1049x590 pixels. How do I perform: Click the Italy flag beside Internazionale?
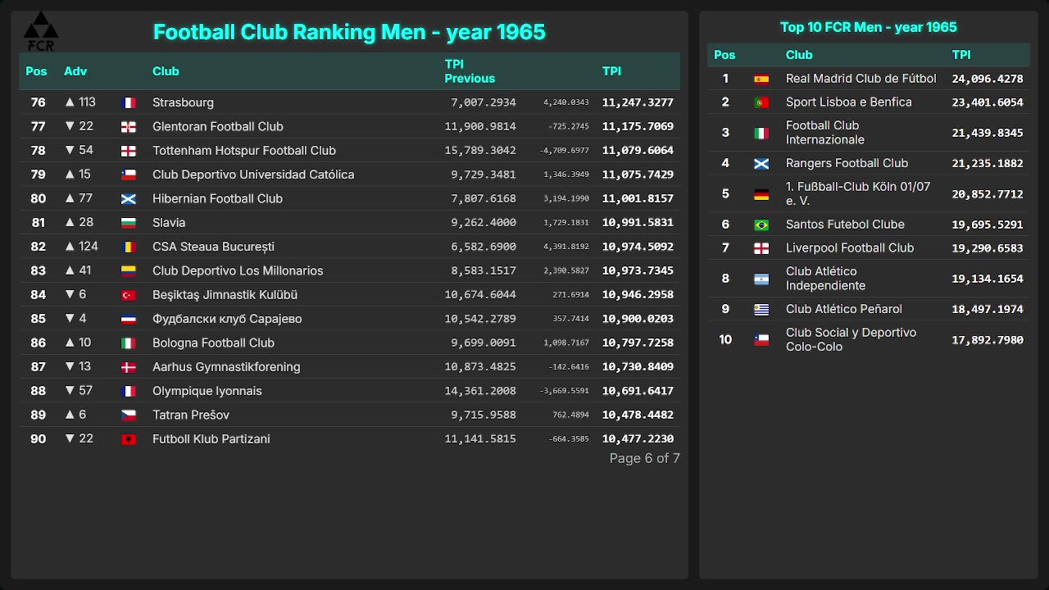761,133
